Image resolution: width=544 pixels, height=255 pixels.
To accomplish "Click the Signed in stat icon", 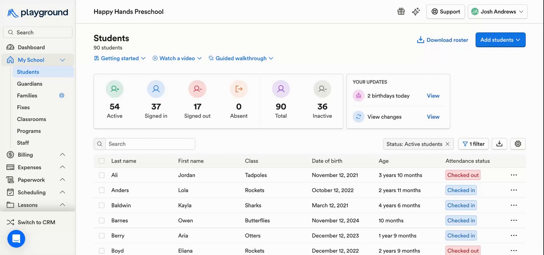I will click(156, 89).
